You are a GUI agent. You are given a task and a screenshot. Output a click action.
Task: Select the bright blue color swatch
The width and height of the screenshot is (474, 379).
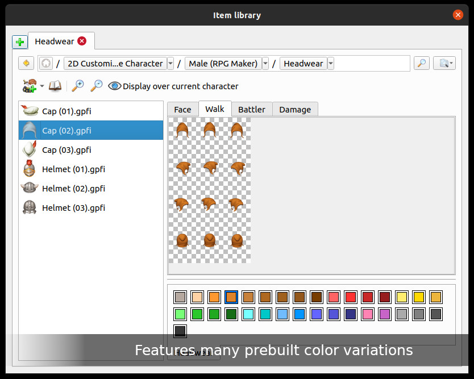click(x=300, y=314)
